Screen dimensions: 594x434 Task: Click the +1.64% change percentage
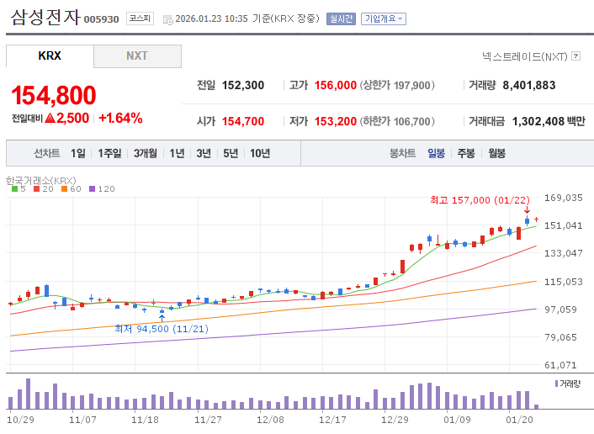point(120,118)
